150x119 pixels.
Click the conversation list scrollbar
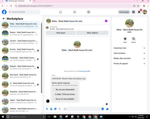tap(41, 58)
